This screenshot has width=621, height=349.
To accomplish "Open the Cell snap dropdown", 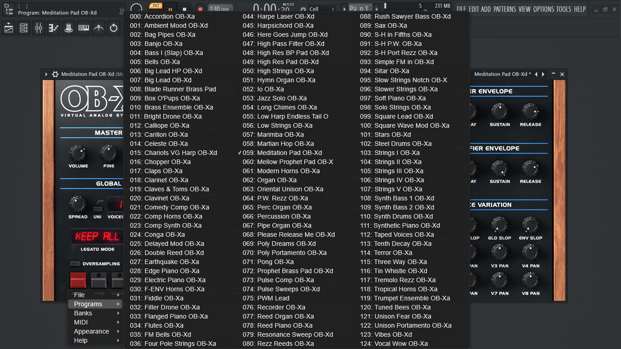I will [322, 9].
